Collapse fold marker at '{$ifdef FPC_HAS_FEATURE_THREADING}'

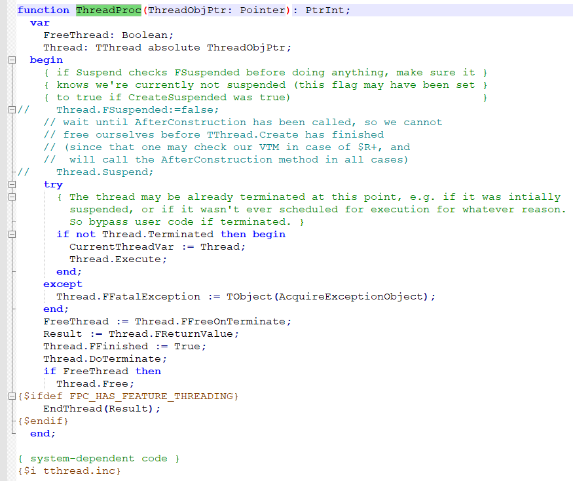click(12, 396)
